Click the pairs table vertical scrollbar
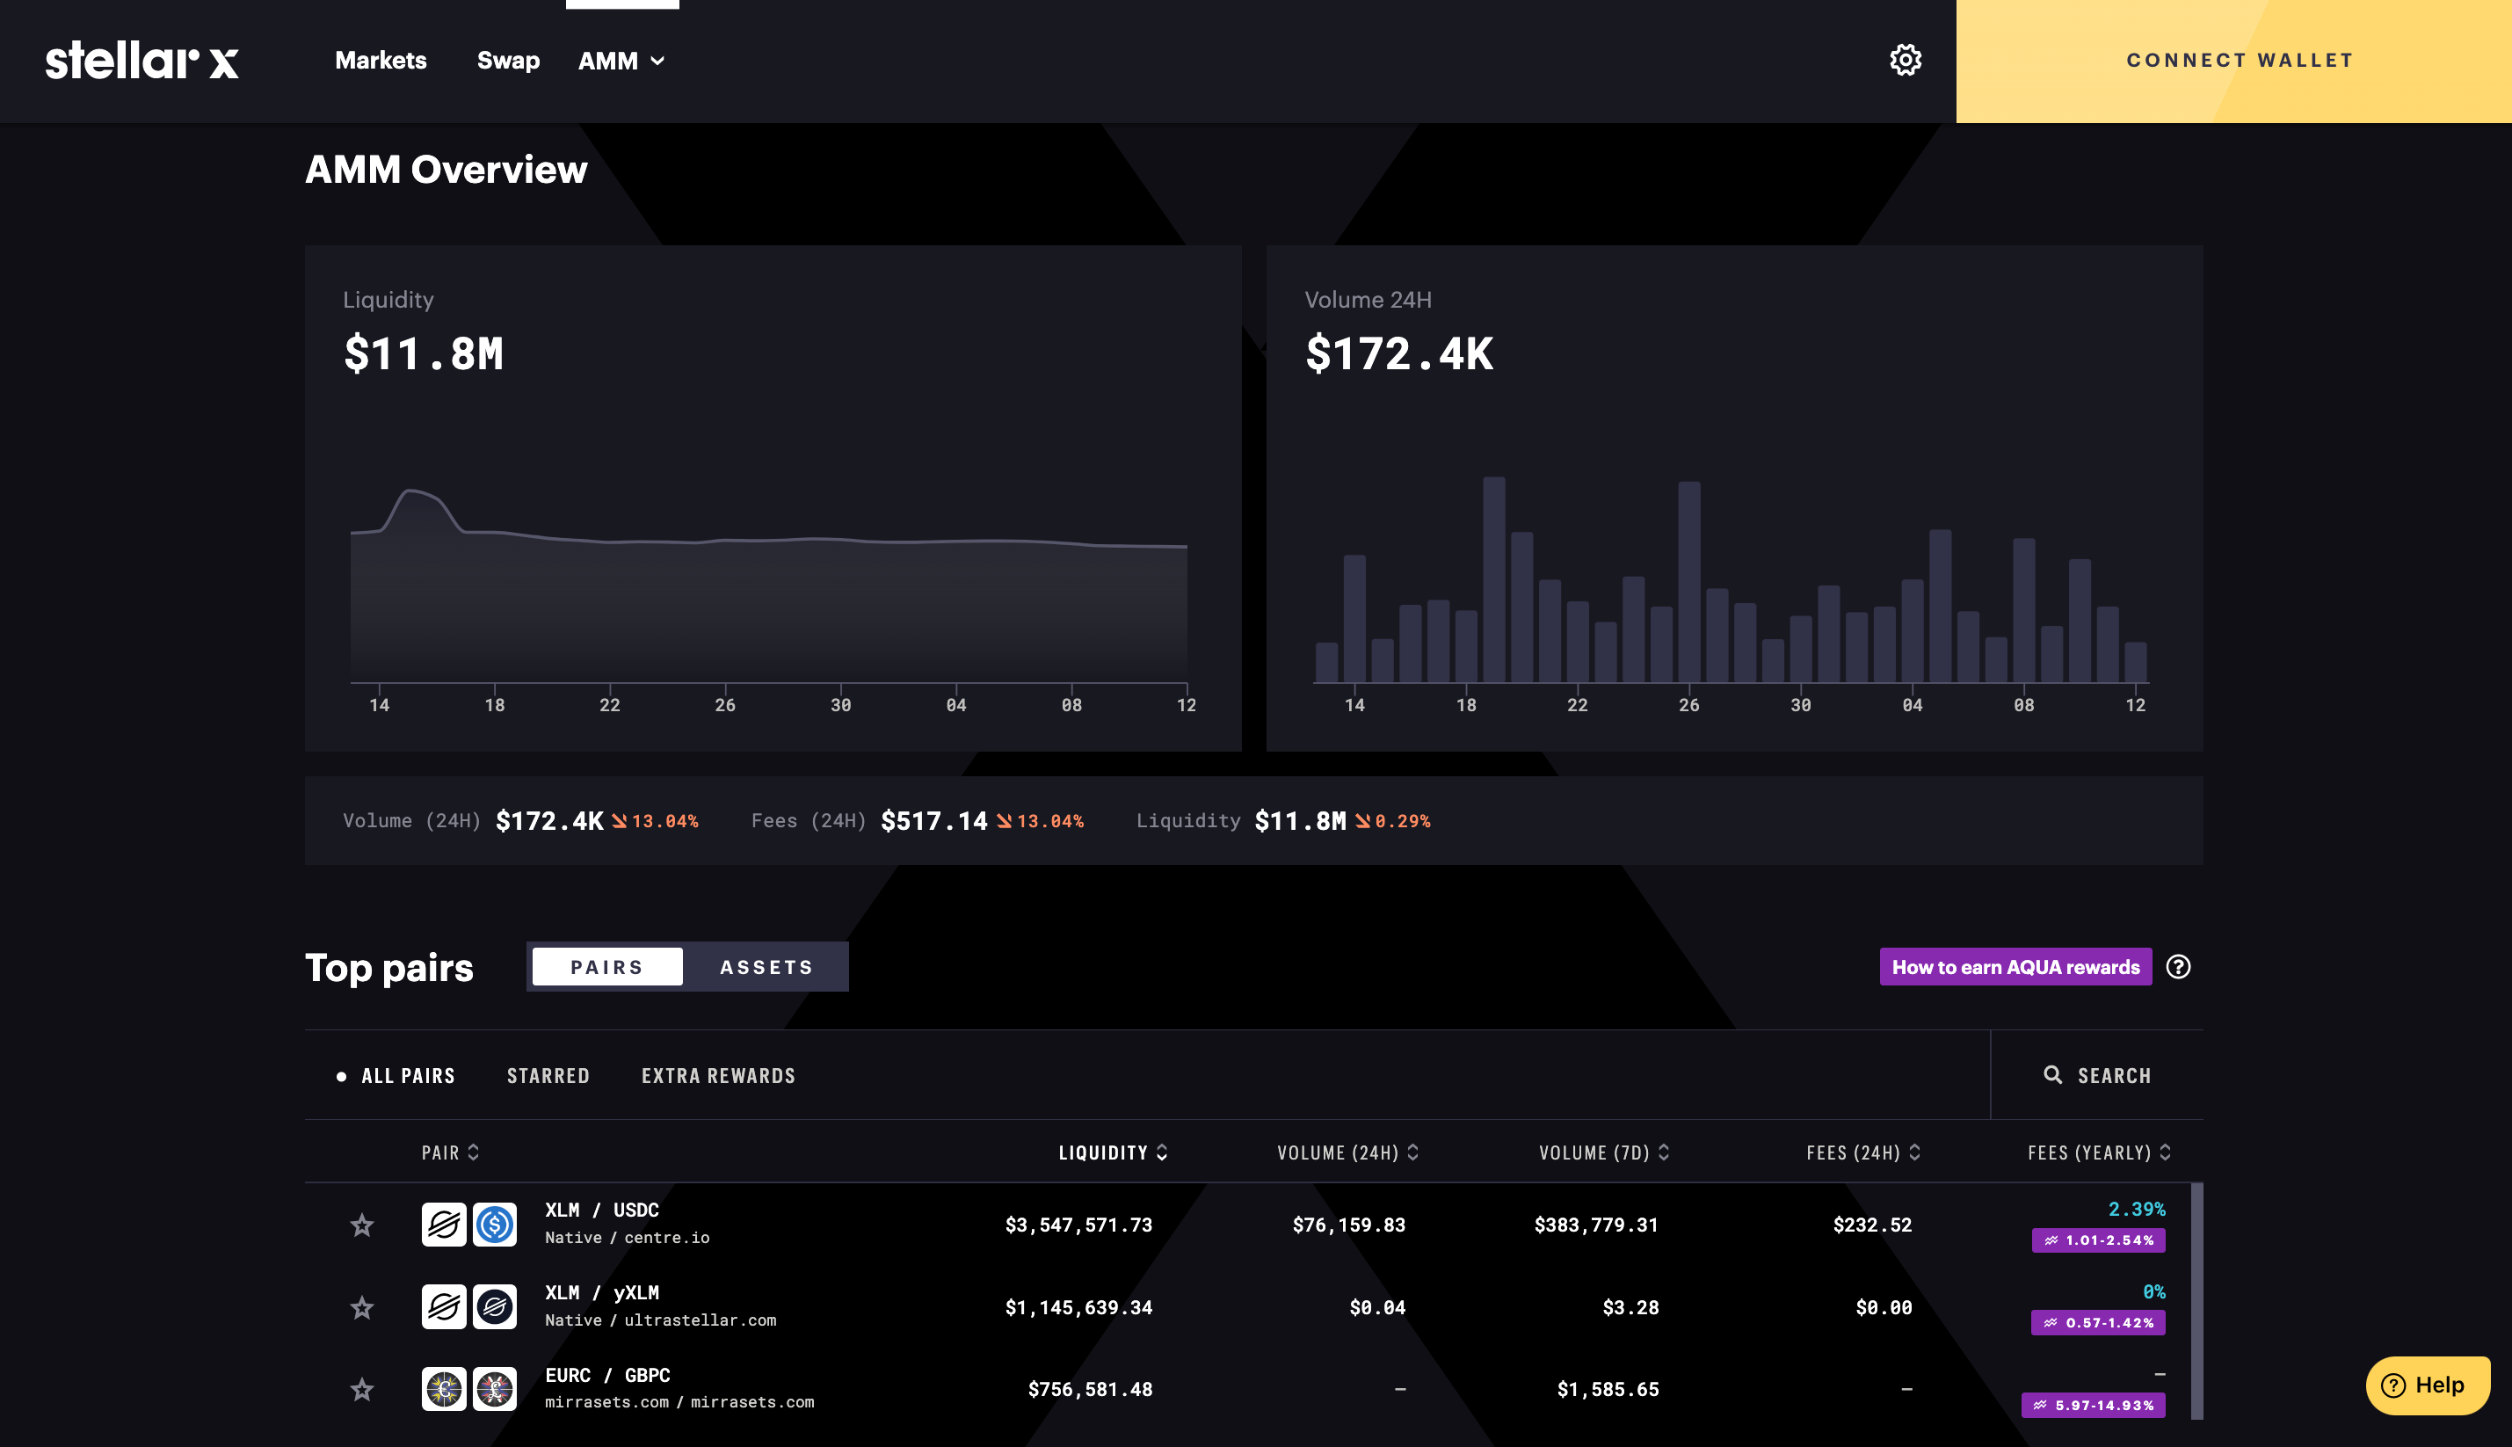 click(x=2197, y=1300)
